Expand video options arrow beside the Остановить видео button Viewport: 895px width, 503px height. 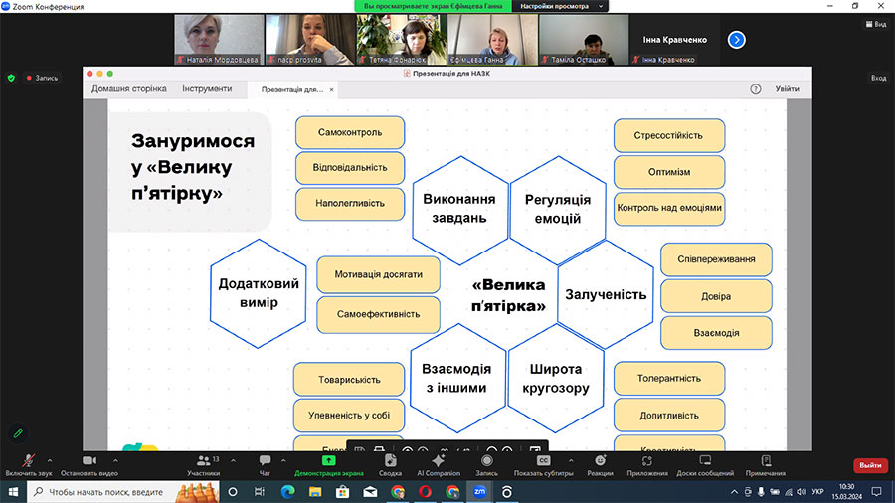pyautogui.click(x=116, y=460)
